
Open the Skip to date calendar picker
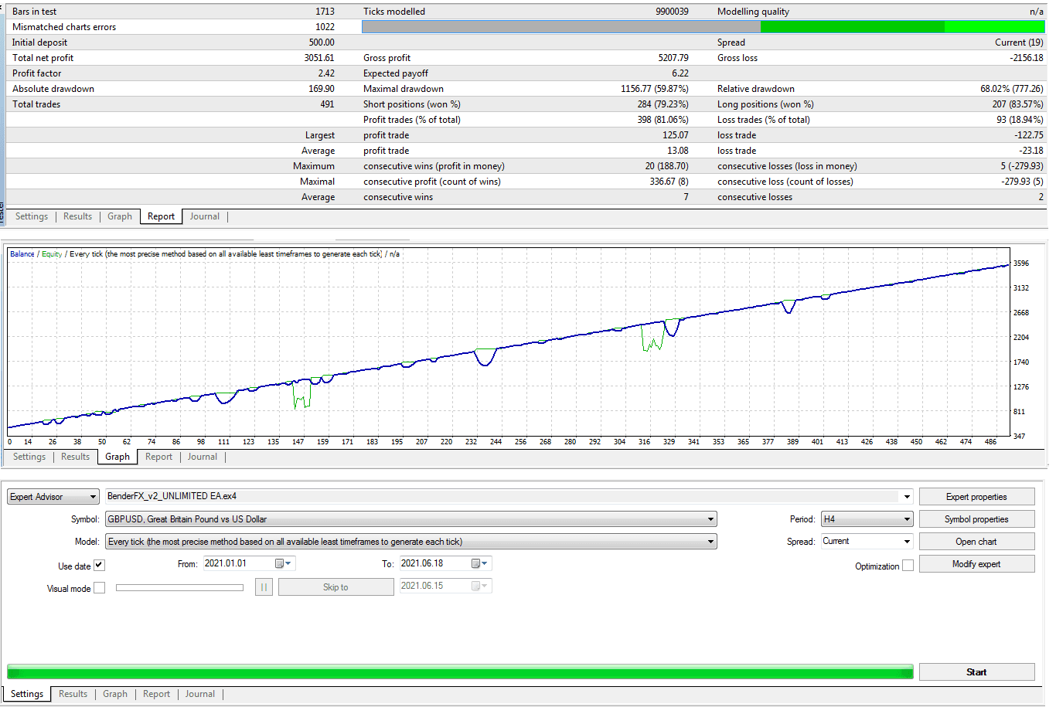pos(480,586)
